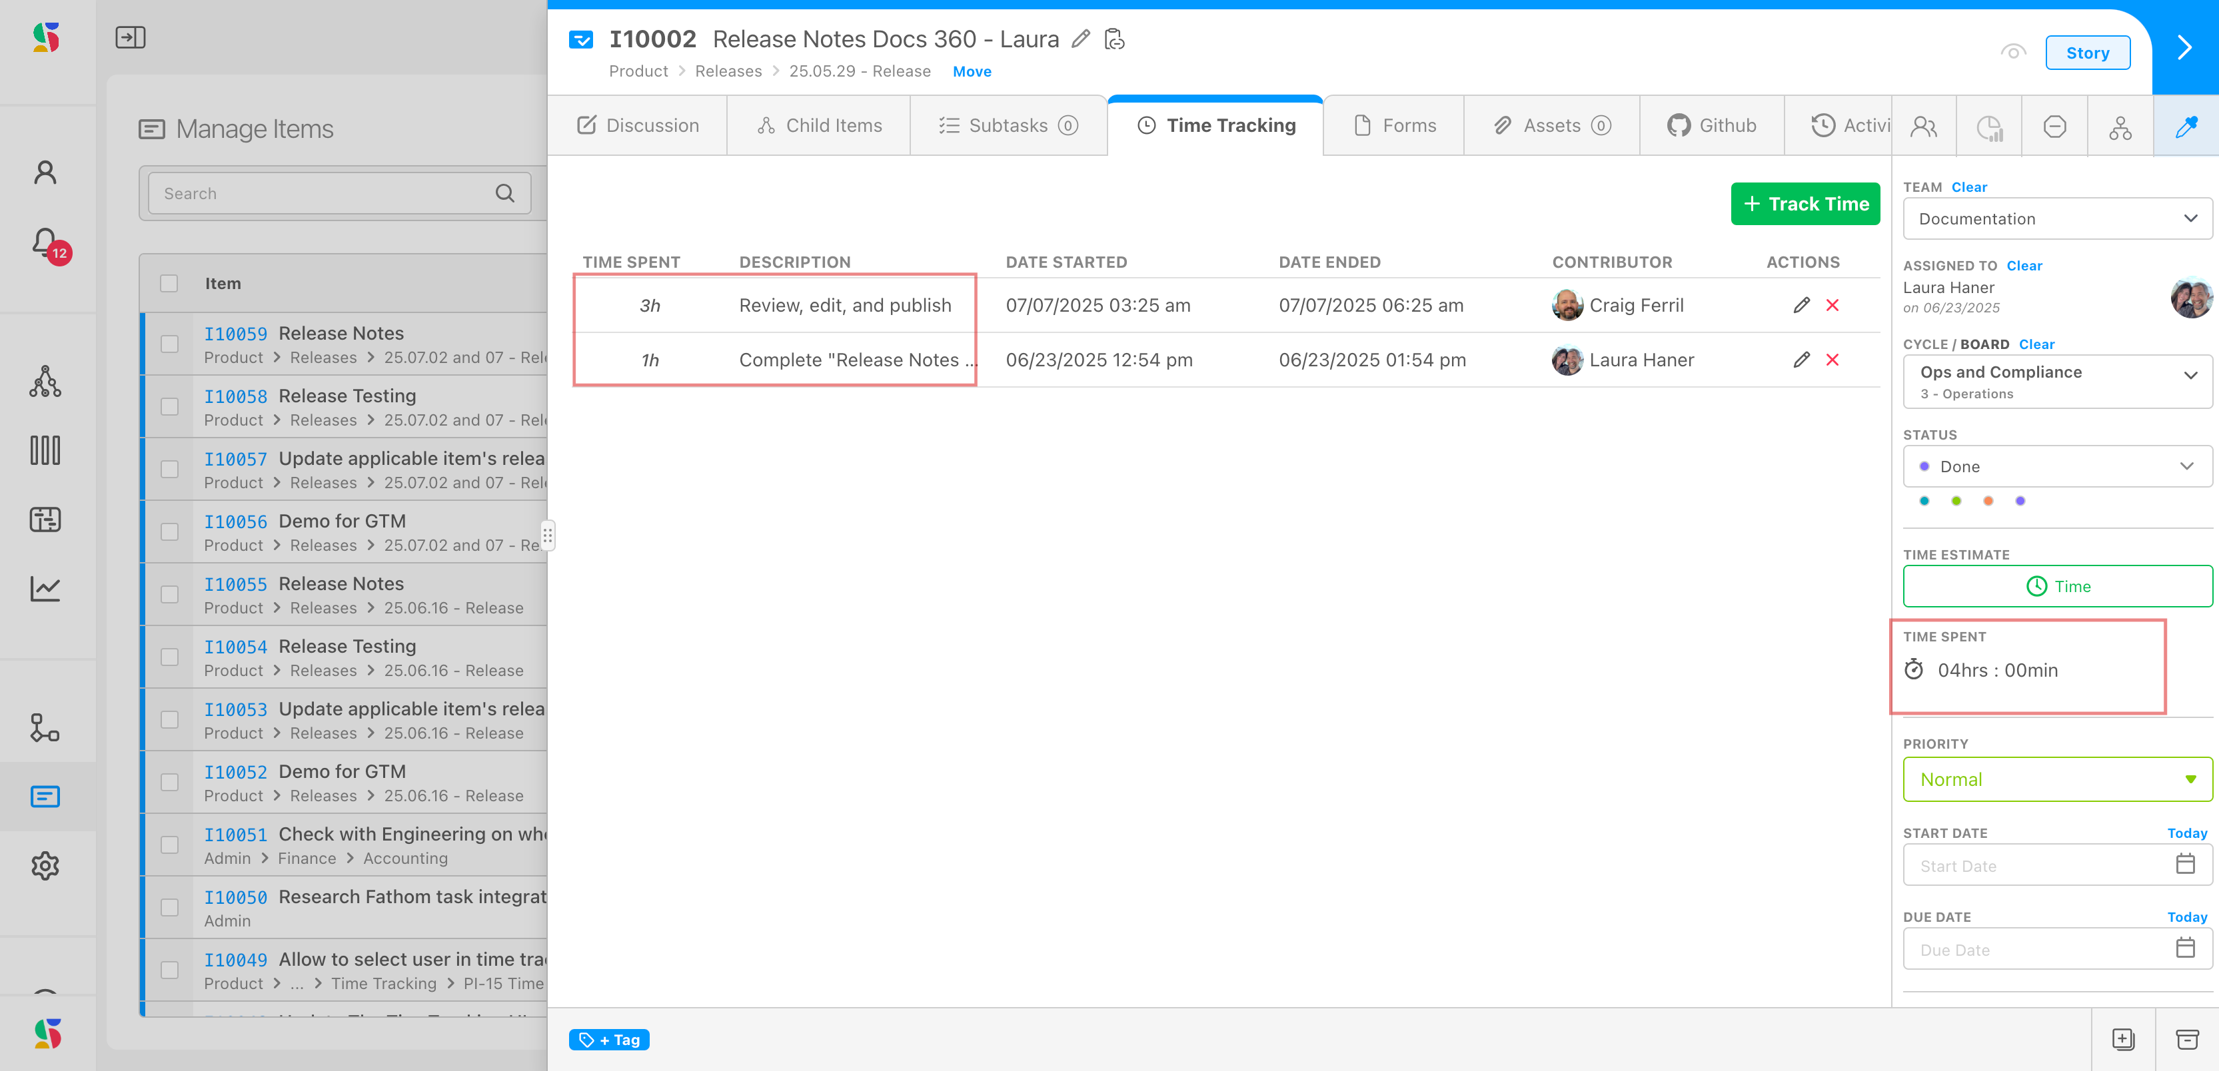Expand the Status Done dropdown
The height and width of the screenshot is (1071, 2219).
(2056, 467)
